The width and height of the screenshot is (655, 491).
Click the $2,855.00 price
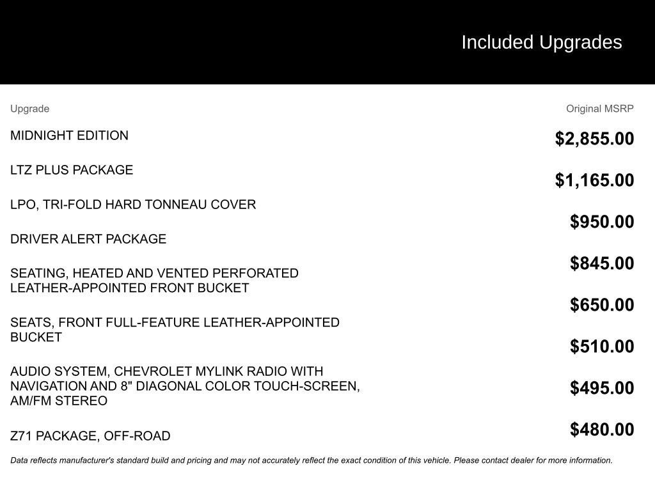tap(594, 139)
